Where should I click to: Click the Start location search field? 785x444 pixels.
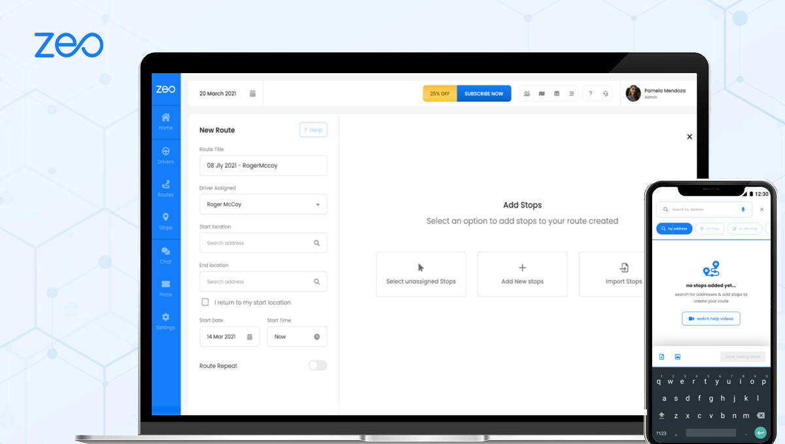(263, 243)
